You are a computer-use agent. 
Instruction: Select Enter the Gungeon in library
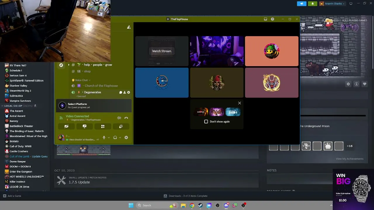21,171
